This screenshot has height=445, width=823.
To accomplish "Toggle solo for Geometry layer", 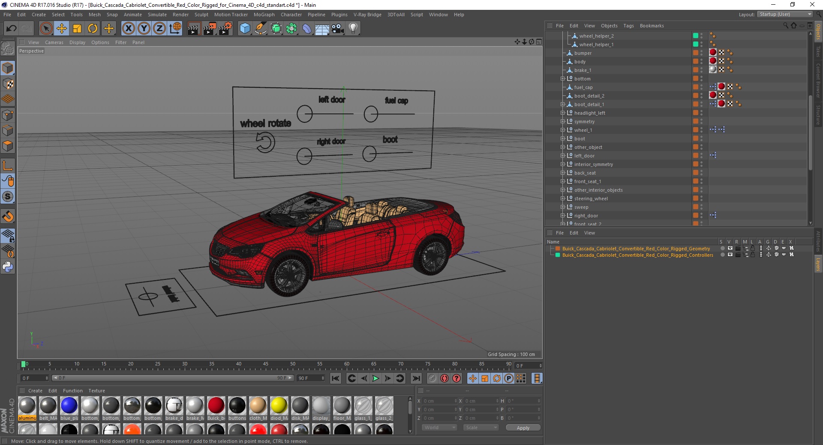I will 723,248.
